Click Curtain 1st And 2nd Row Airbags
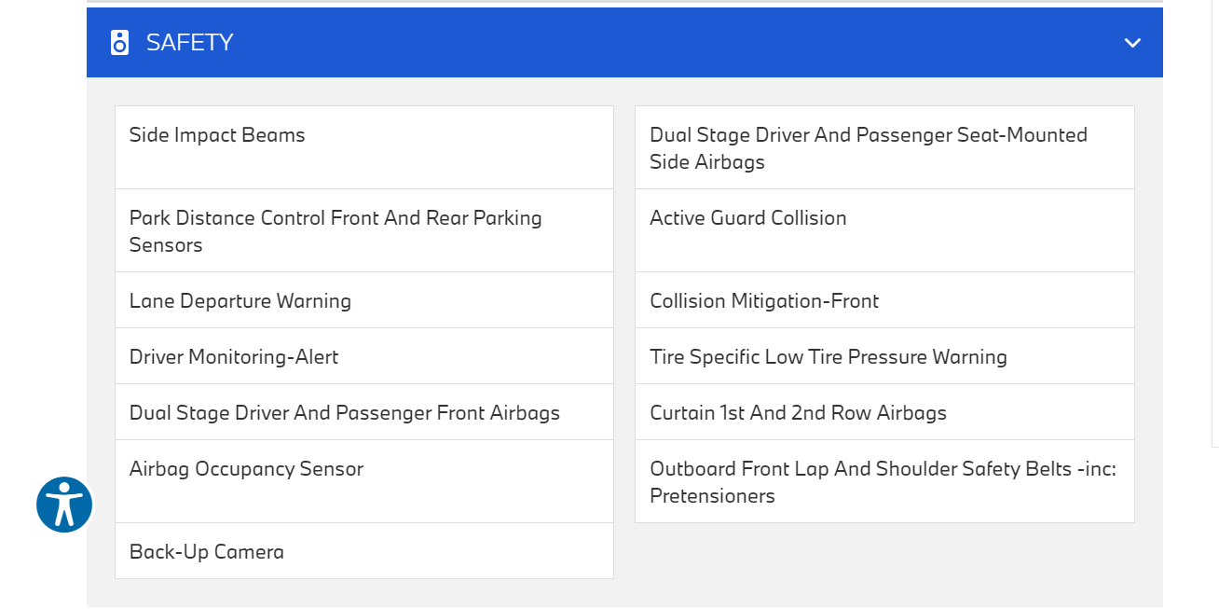This screenshot has height=609, width=1219. click(798, 413)
